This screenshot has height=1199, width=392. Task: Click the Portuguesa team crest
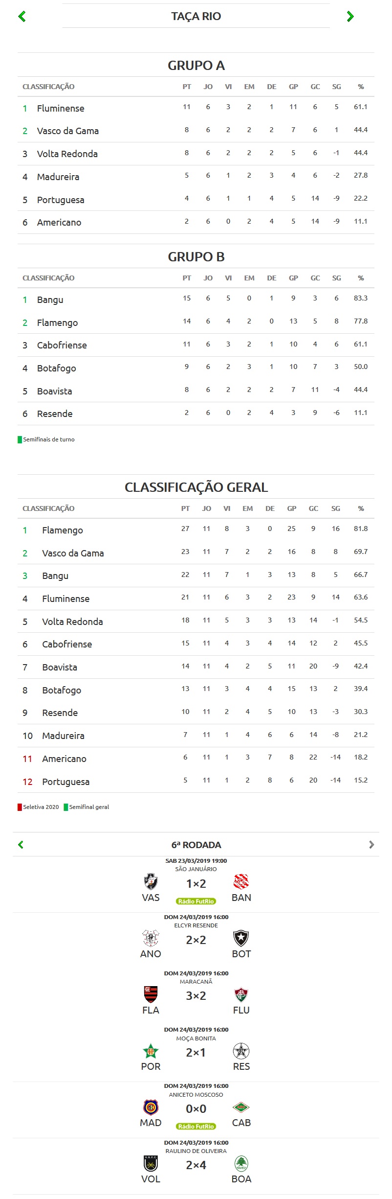click(x=151, y=1050)
